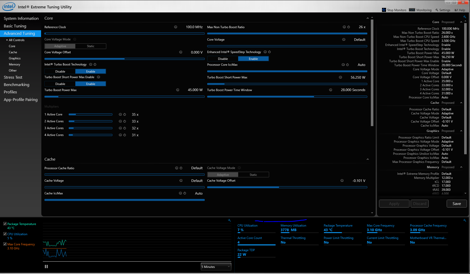Adjust Turbo Boost Power Time Window slider
The width and height of the screenshot is (470, 274).
click(x=287, y=97)
